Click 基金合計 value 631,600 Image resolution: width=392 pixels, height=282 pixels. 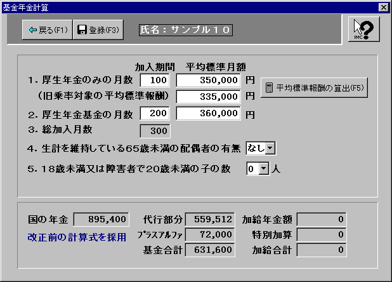210,250
